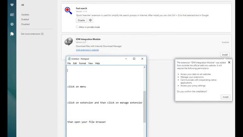Show the Disabled extensions filter
The width and height of the screenshot is (243, 137).
point(25,24)
